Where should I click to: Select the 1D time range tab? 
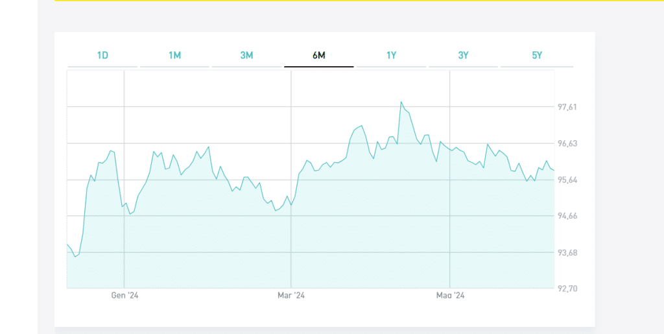pos(102,56)
